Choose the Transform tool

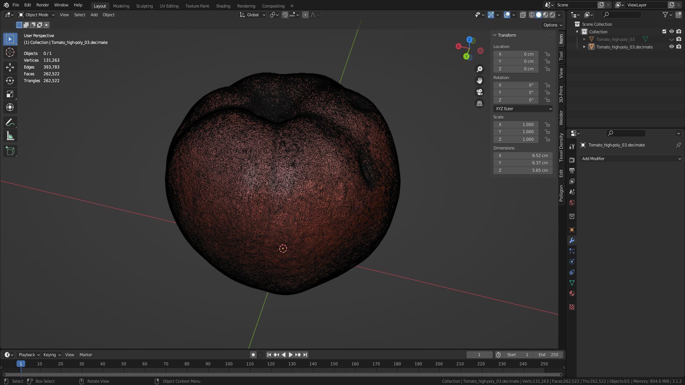point(10,107)
